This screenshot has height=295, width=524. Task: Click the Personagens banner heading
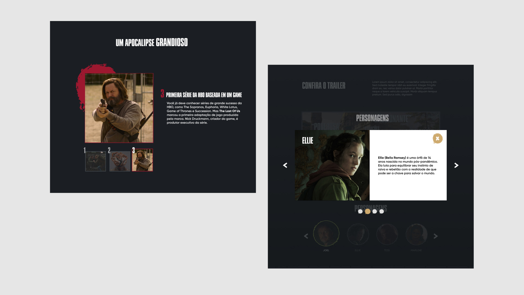click(372, 118)
